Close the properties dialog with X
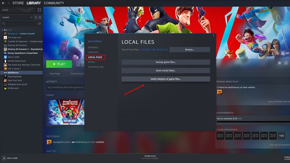The width and height of the screenshot is (290, 163). 214,35
